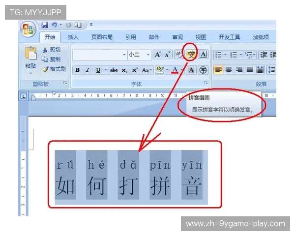295x236 pixels.
Task: Save document using quick access toolbar
Action: [x=45, y=25]
